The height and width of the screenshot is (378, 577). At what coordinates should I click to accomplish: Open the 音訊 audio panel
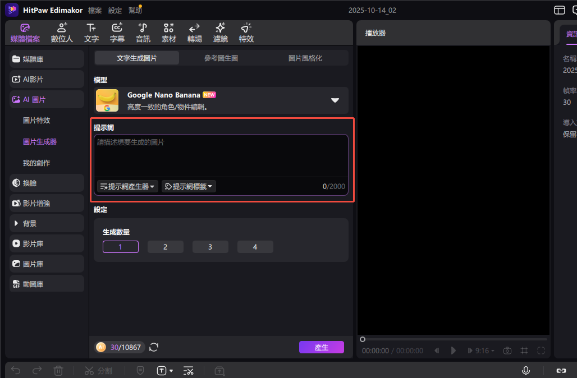(143, 33)
